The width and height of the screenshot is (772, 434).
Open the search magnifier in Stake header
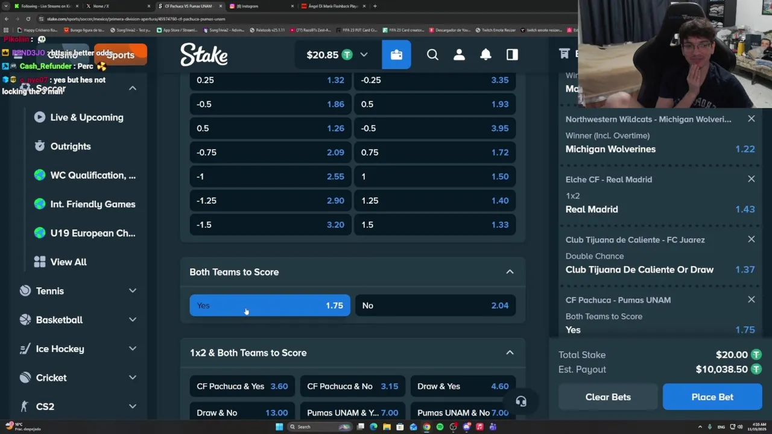[432, 55]
